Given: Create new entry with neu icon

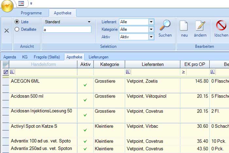Looking at the screenshot, I should [184, 26].
